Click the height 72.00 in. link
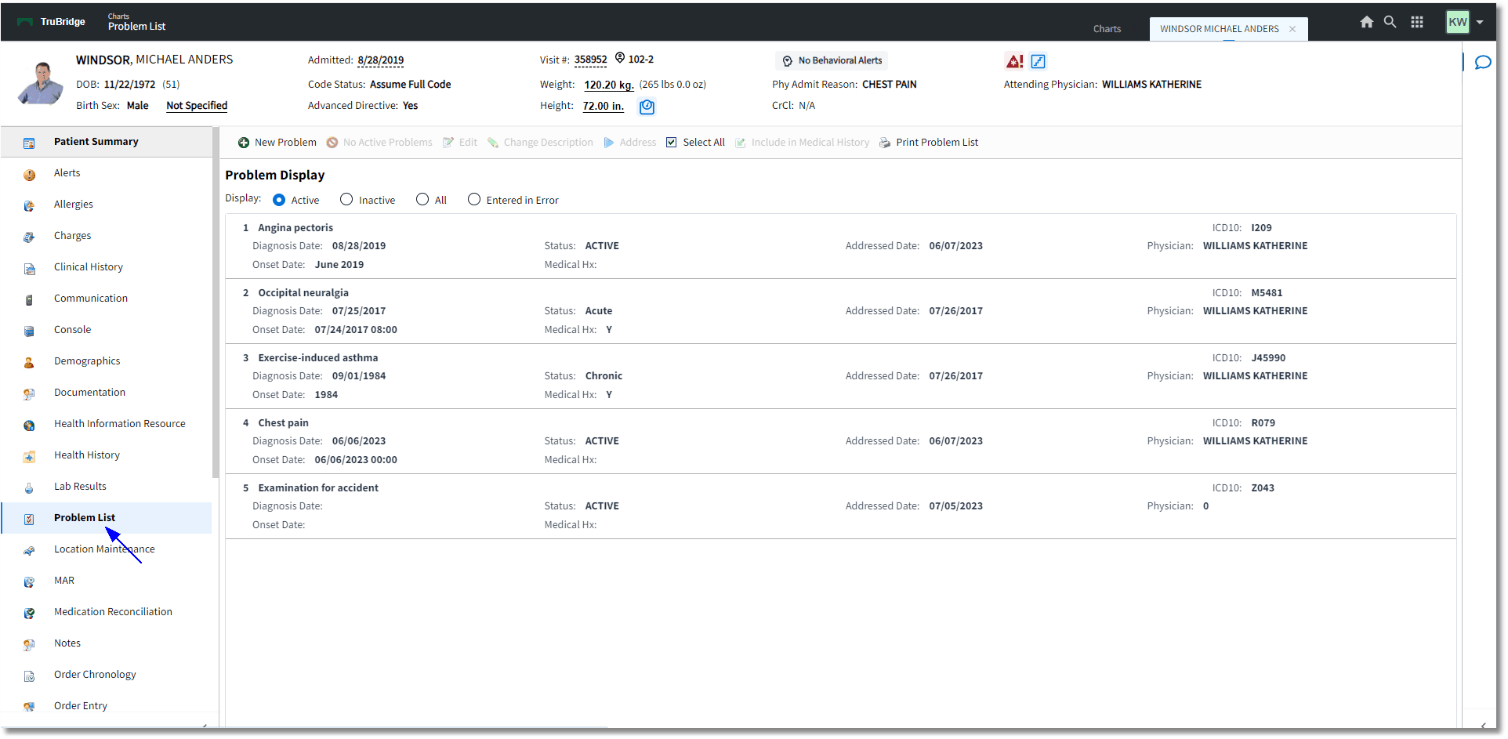Screen dimensions: 1508x739 pos(604,106)
